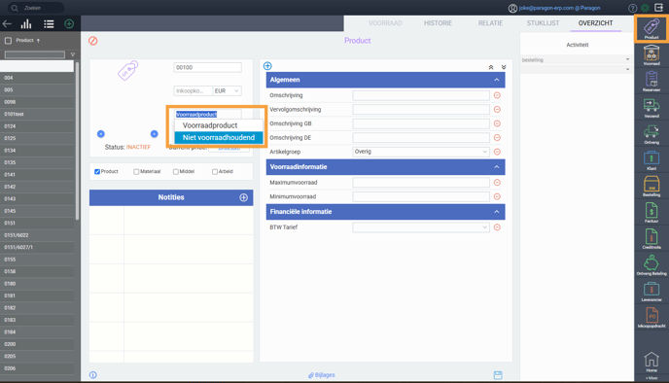Toggle the Product checkbox

97,172
